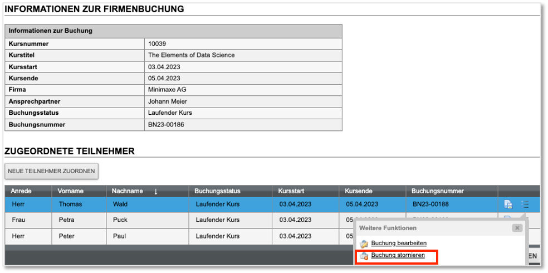The width and height of the screenshot is (548, 273).
Task: Click the sort arrow next to Nachname
Action: (156, 192)
